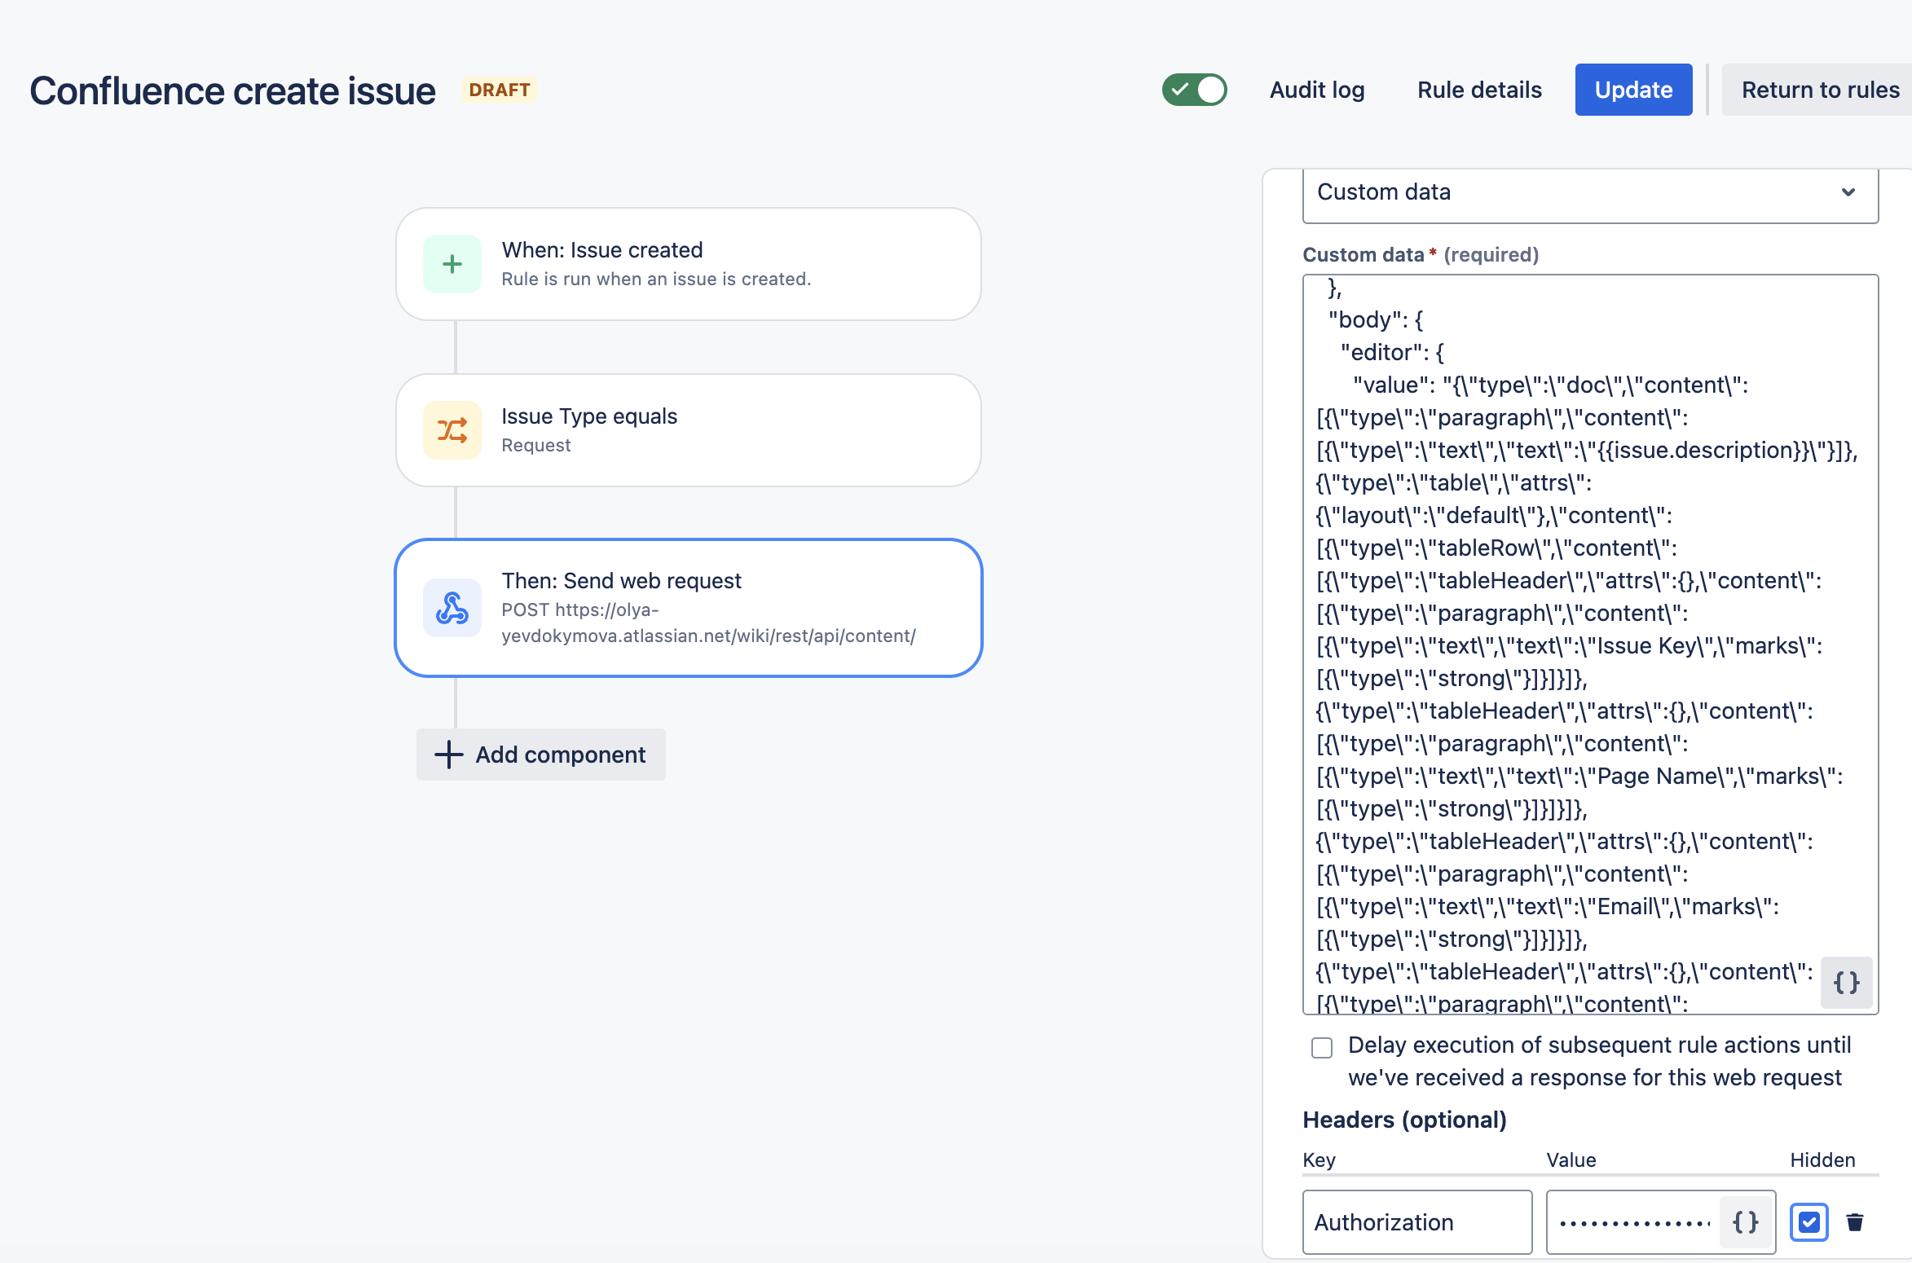Screen dimensions: 1912x1263
Task: Open the Audit log
Action: pyautogui.click(x=1316, y=90)
